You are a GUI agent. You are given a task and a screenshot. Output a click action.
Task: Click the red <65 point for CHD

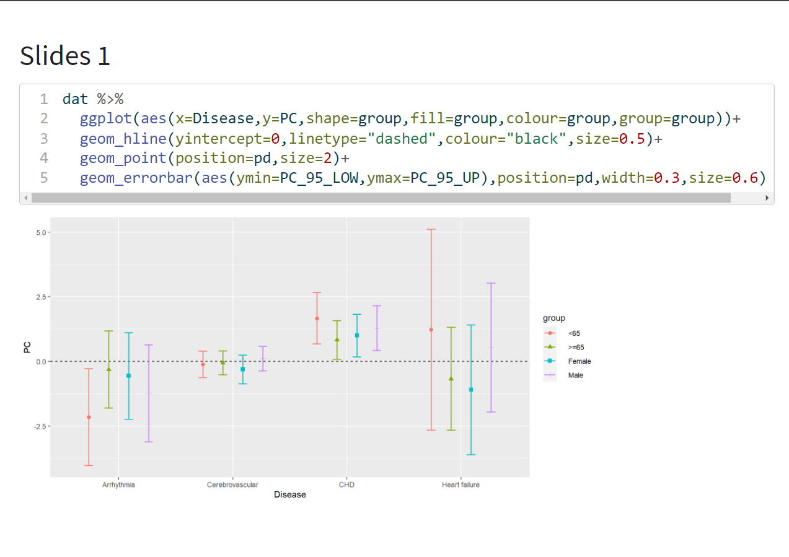317,318
